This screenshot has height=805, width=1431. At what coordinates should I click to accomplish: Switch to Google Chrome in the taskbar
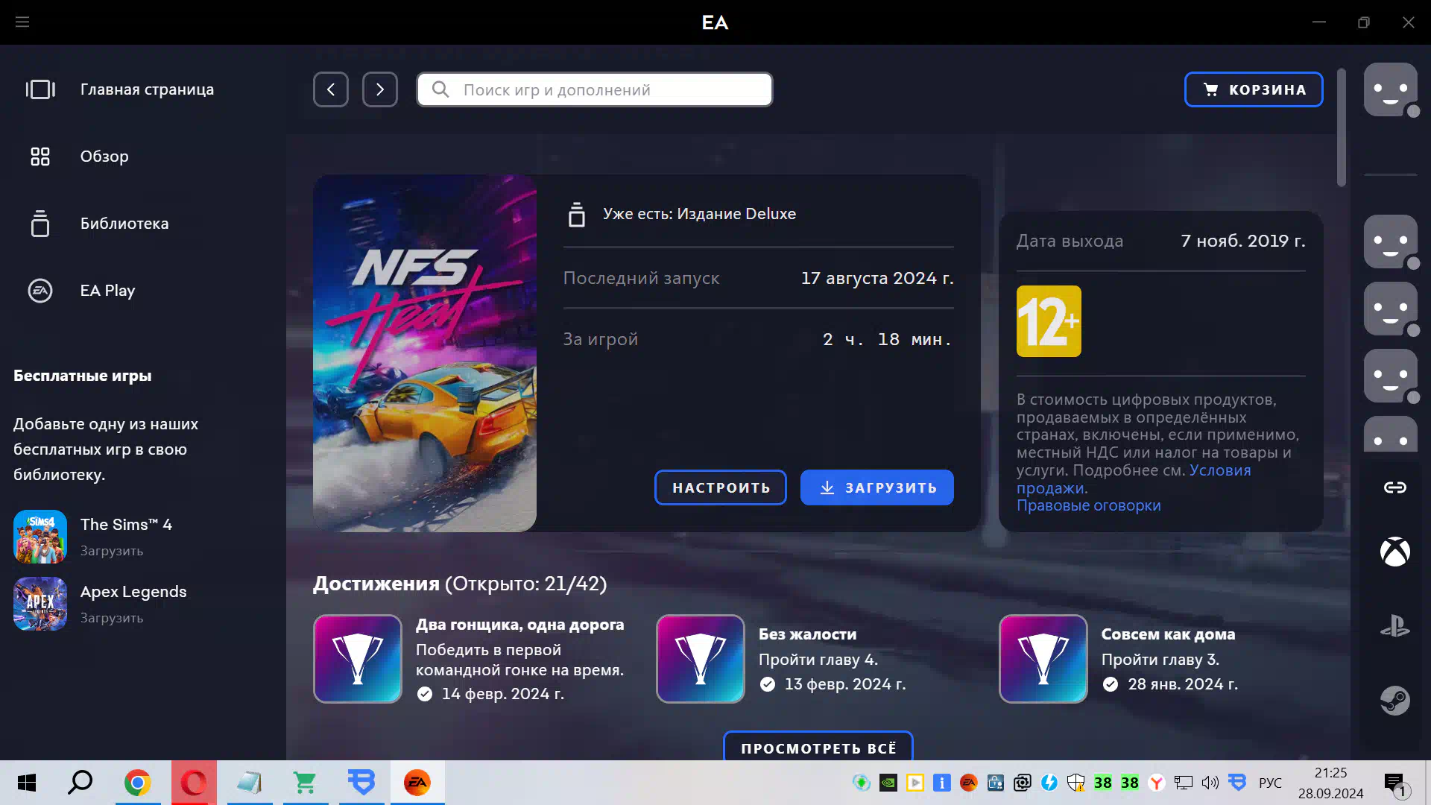click(x=137, y=783)
